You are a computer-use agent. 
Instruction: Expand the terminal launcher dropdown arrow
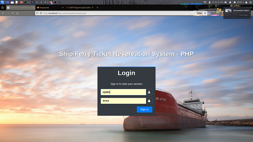(x=28, y=3)
